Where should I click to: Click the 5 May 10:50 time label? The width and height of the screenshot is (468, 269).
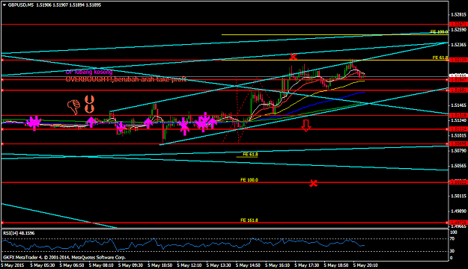pyautogui.click(x=160, y=265)
